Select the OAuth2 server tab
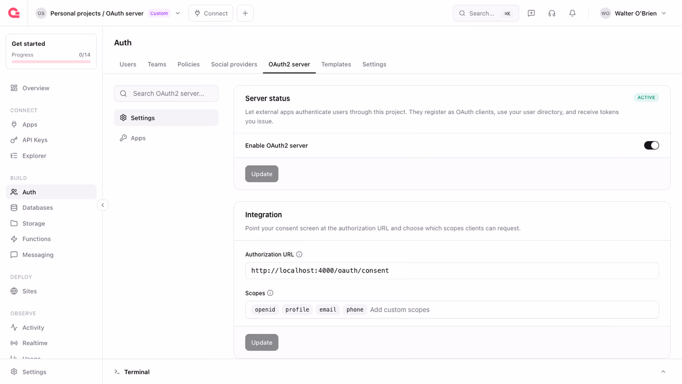The image size is (682, 384). (289, 64)
